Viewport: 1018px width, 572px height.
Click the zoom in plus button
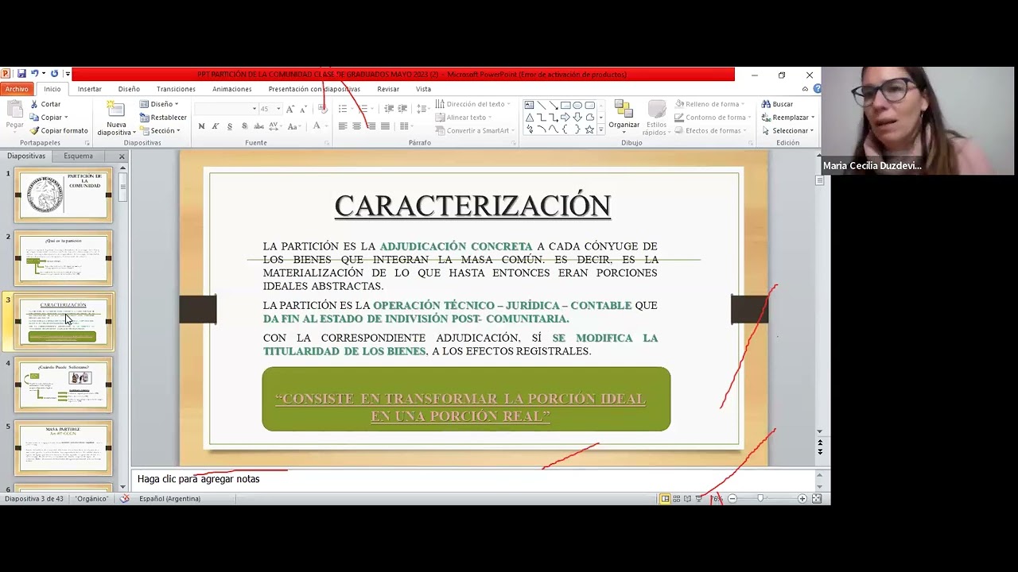(x=802, y=498)
